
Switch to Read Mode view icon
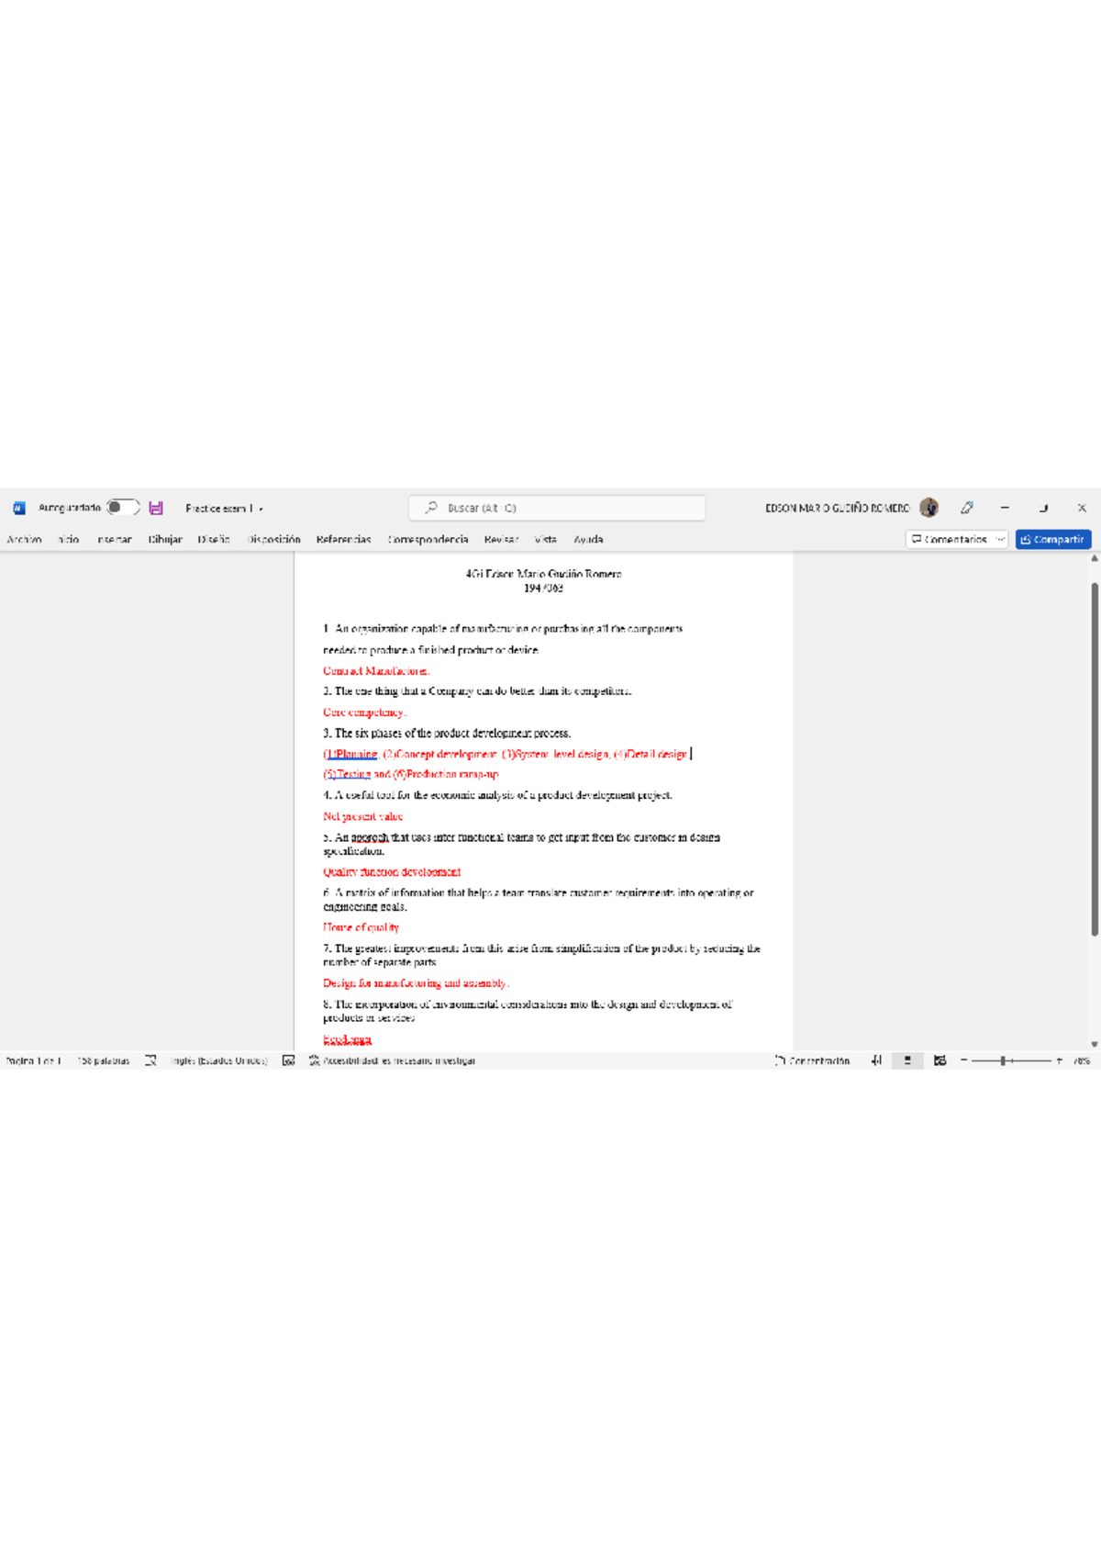click(876, 1060)
